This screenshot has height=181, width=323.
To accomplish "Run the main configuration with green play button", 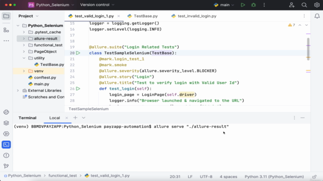I will tap(243, 5).
